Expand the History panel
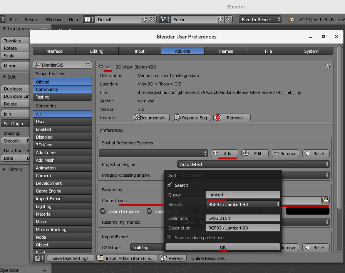This screenshot has width=345, height=273. pos(4,169)
